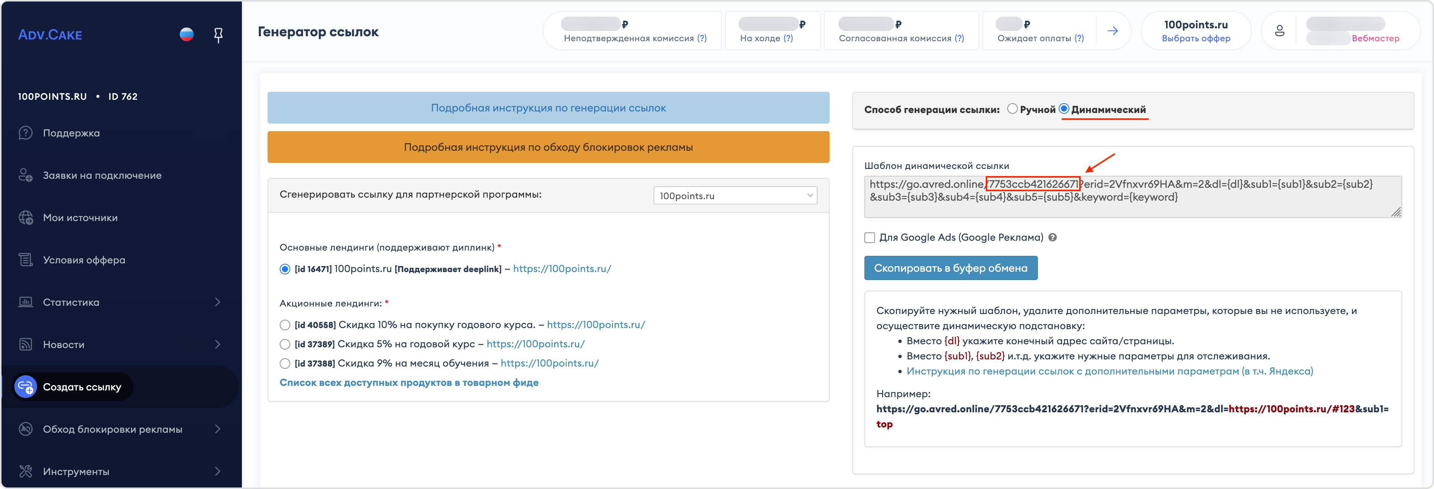Image resolution: width=1434 pixels, height=489 pixels.
Task: Open the Offer Conditions menu item
Action: 84,260
